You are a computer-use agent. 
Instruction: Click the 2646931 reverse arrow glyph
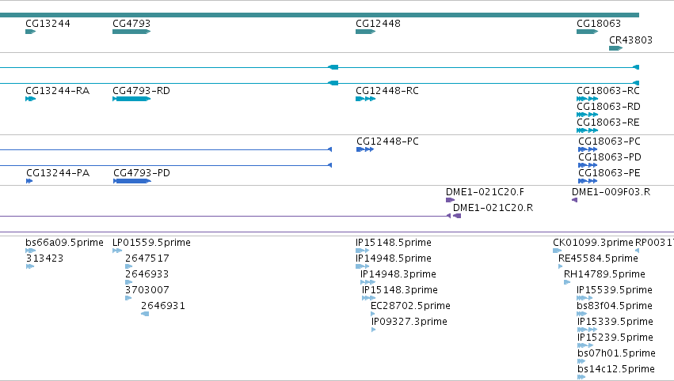(x=145, y=314)
